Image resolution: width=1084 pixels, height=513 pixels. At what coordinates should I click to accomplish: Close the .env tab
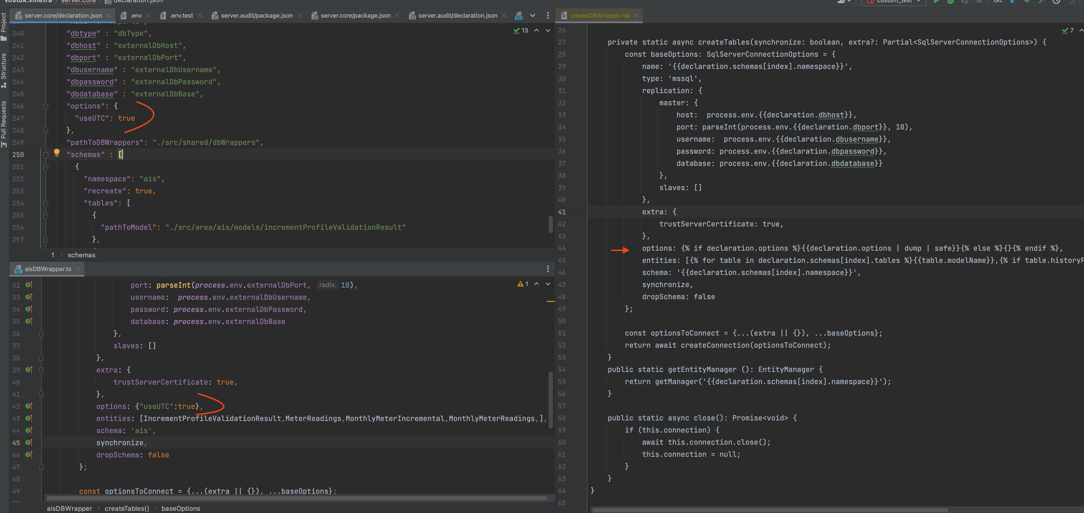point(148,15)
